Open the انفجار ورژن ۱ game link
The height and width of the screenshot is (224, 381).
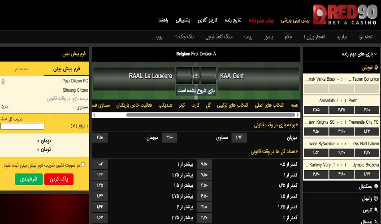click(x=314, y=37)
